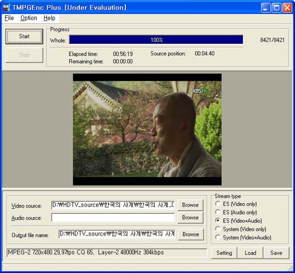Click the MPEG-2 720x480 encoding summary text

[x=86, y=253]
